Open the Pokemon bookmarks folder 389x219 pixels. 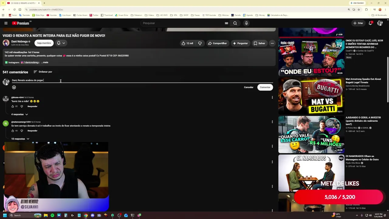pos(136,15)
